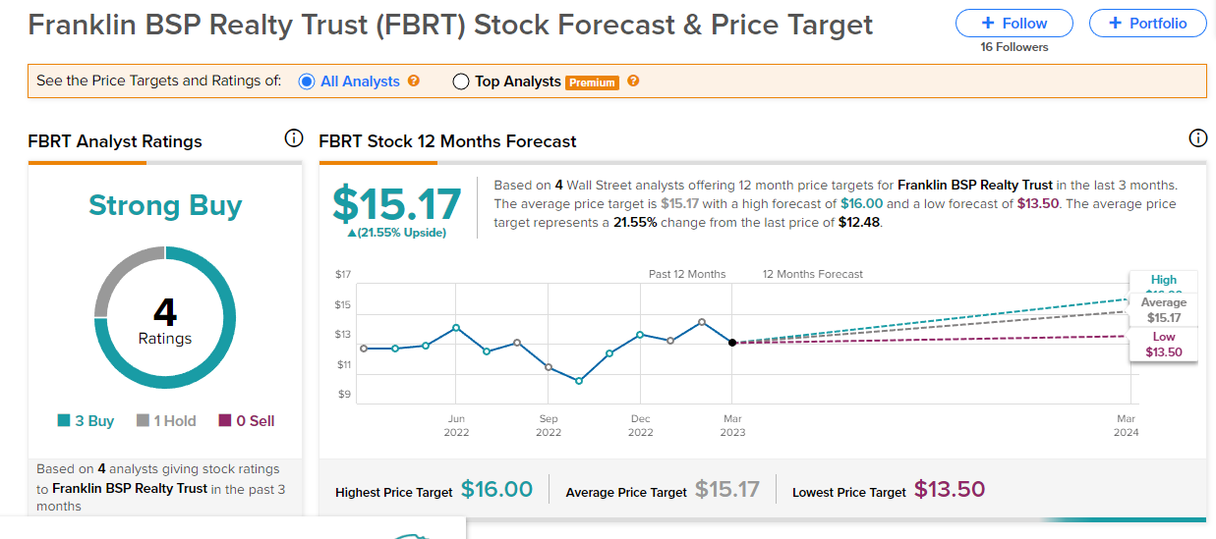The width and height of the screenshot is (1216, 539).
Task: Click the ratings donut chart center
Action: coord(165,318)
